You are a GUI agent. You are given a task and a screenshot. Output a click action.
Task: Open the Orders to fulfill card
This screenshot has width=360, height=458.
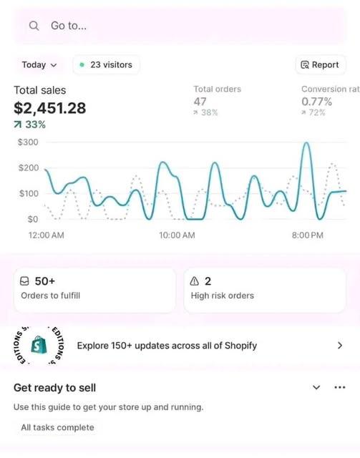pos(95,291)
